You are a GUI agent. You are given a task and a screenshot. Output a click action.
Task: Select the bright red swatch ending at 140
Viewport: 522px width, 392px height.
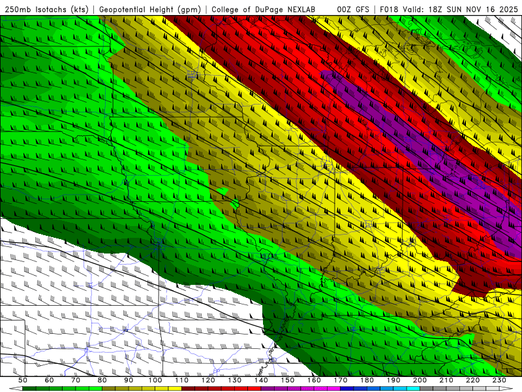[x=254, y=388]
